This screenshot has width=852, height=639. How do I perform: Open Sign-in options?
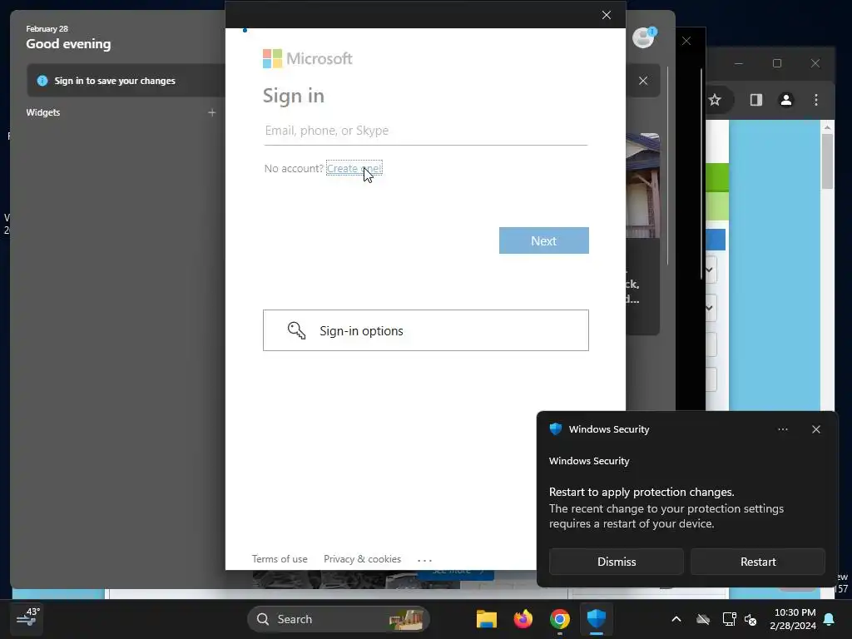(x=425, y=330)
